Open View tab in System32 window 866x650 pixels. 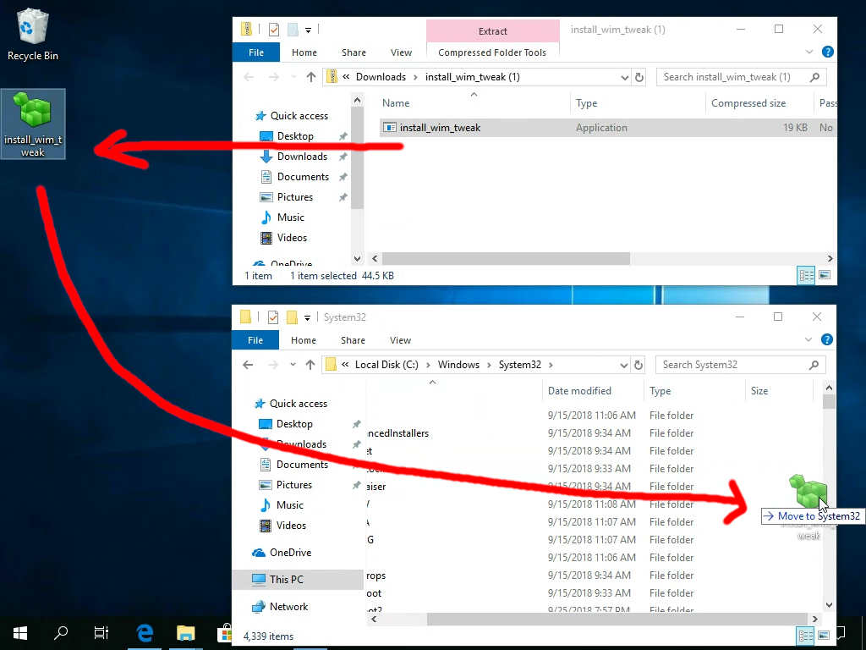tap(400, 340)
